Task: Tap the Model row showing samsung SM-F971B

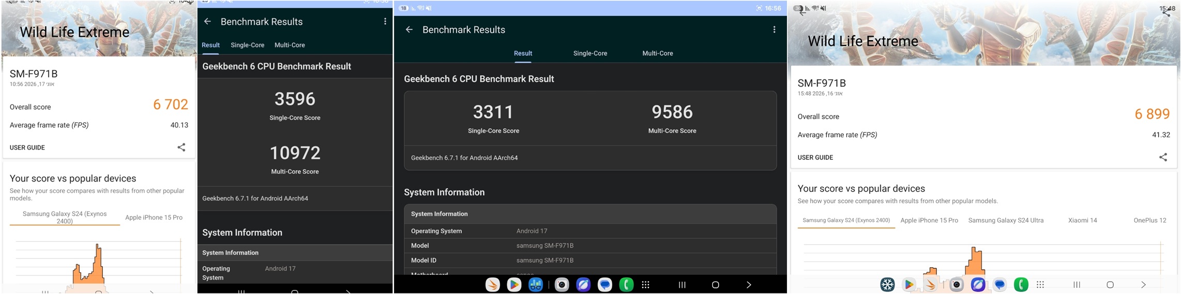Action: coord(590,246)
